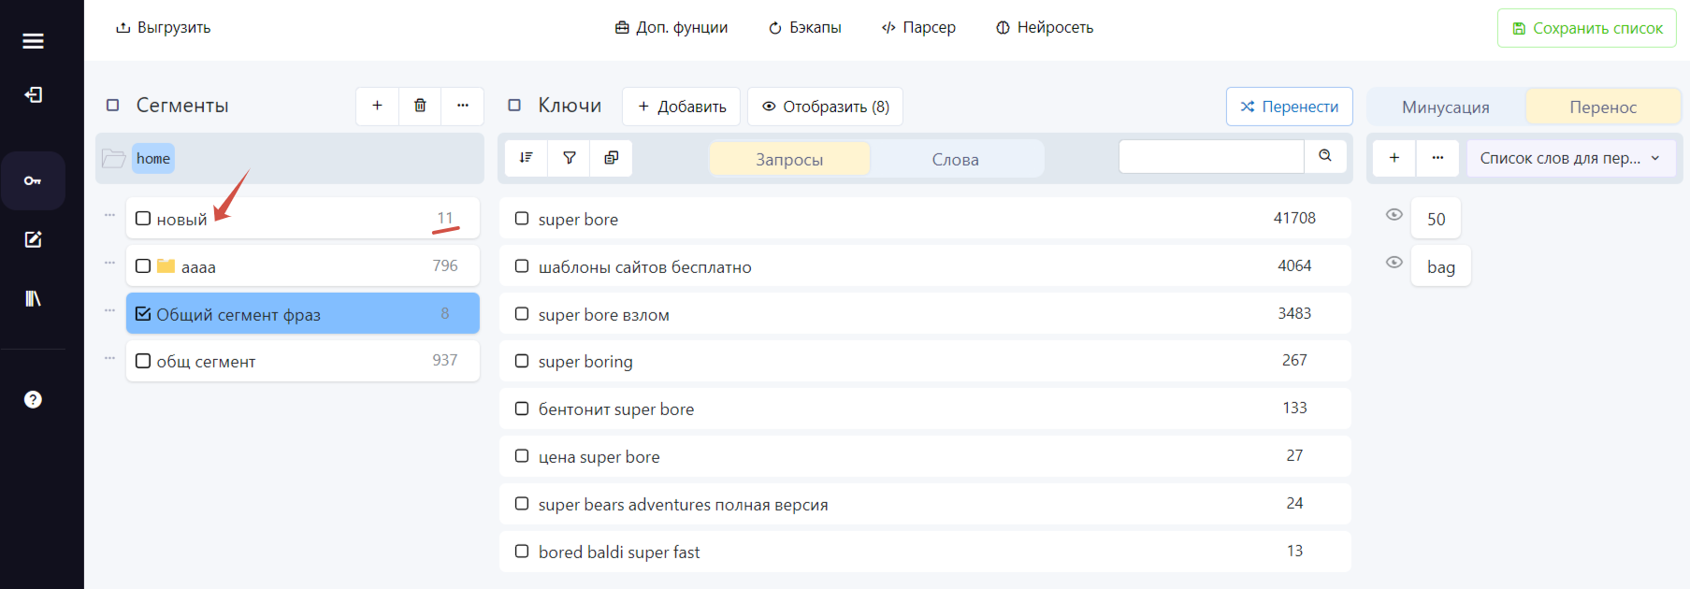Open the hamburger menu in sidebar
Screen dimensions: 1690x589
coord(33,41)
